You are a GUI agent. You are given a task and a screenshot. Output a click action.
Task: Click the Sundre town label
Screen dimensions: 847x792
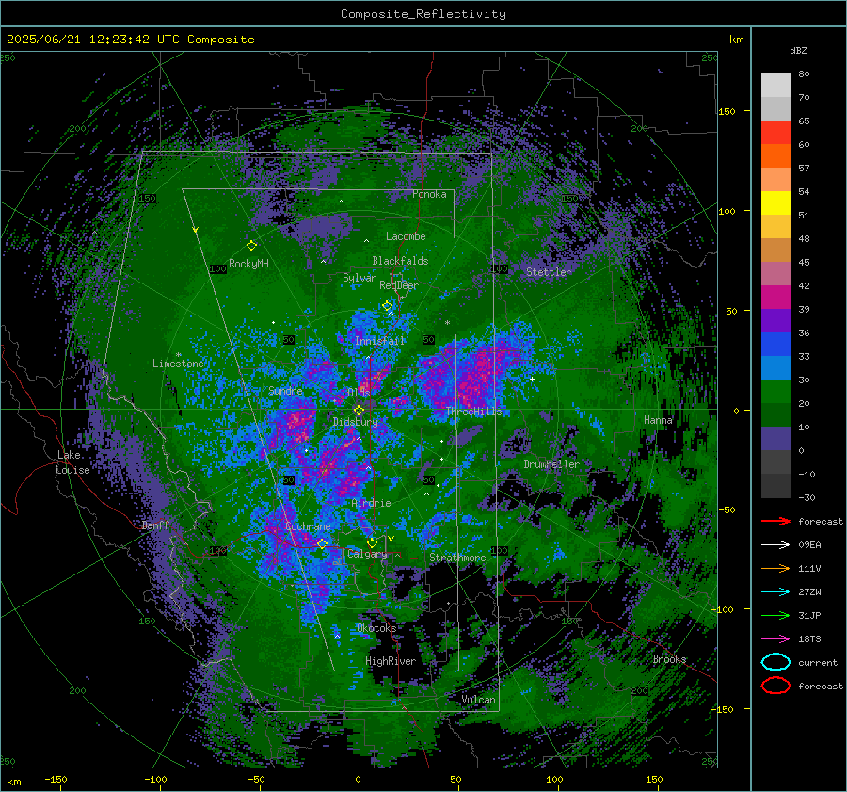point(285,391)
